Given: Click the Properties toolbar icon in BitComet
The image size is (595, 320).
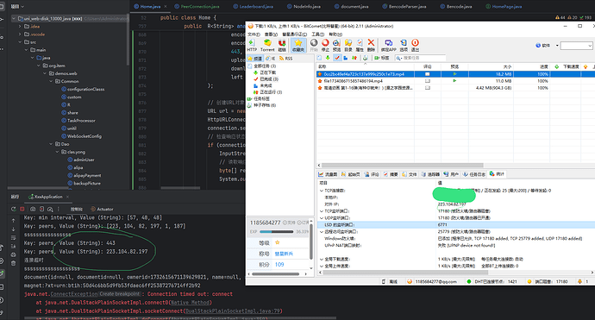Looking at the screenshot, I should 360,45.
